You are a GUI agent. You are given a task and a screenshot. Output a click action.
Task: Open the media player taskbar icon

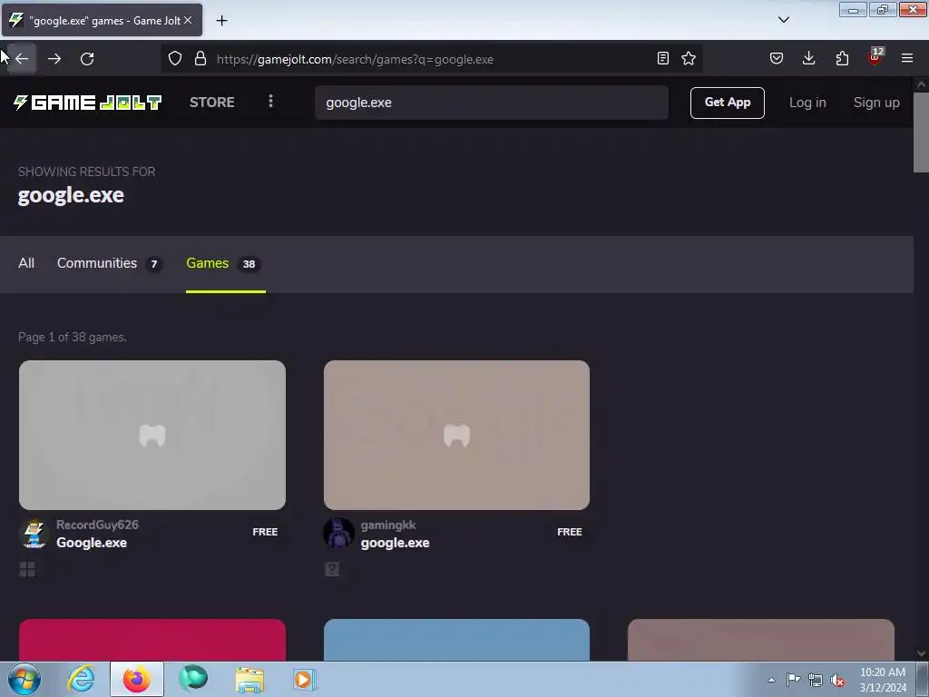pyautogui.click(x=305, y=679)
